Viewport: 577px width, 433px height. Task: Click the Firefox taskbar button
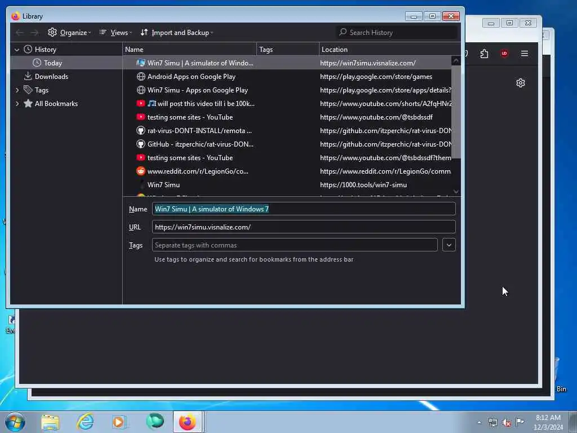pos(188,422)
